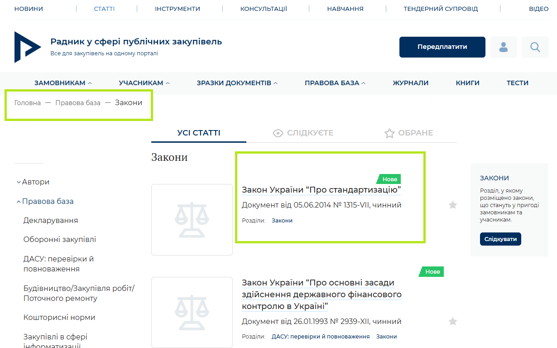Open the search magnifier icon
The width and height of the screenshot is (557, 348).
point(535,47)
